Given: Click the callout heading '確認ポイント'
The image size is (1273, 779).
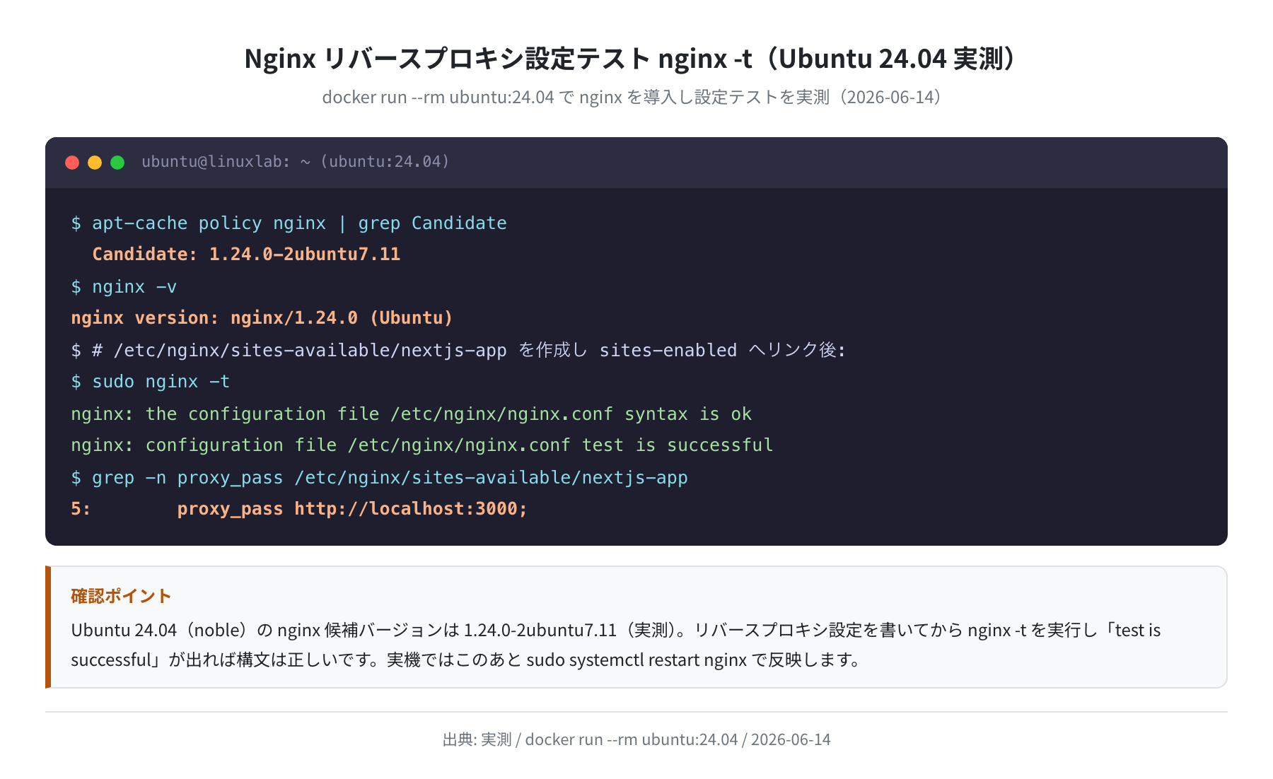Looking at the screenshot, I should click(x=121, y=596).
